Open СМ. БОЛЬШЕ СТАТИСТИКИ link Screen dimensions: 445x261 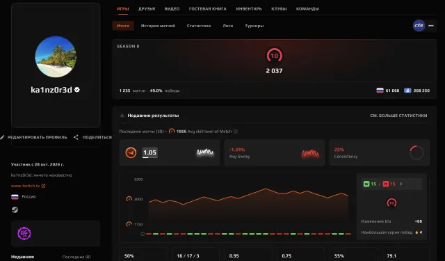(398, 116)
